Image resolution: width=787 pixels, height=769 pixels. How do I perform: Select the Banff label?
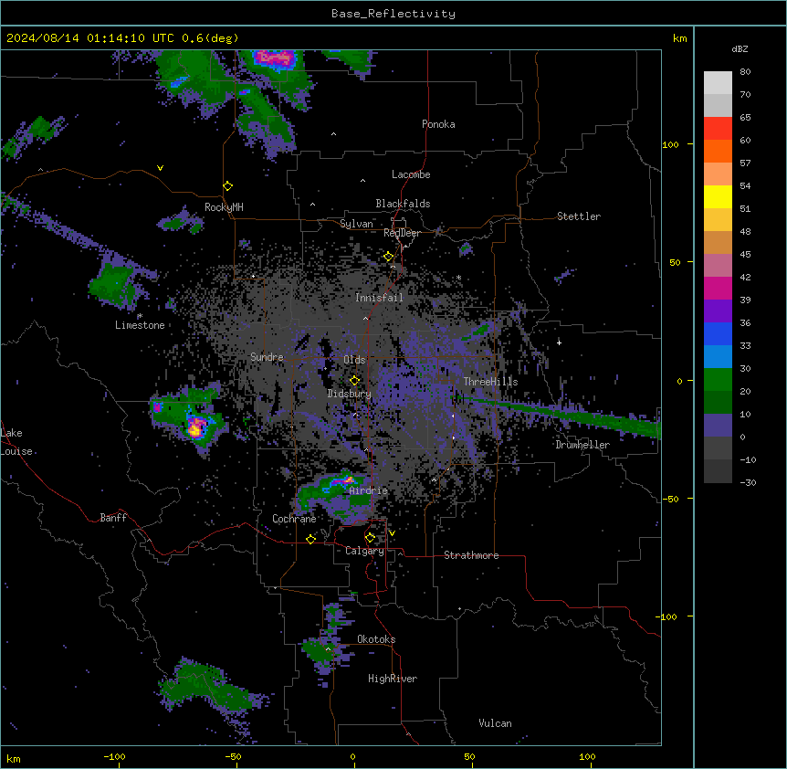coord(113,518)
